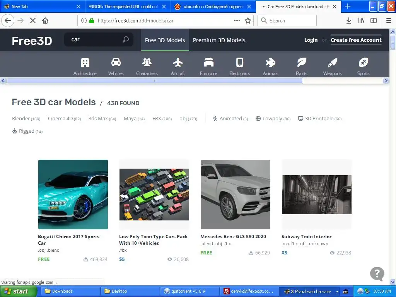Close the New Tab tab
Image resolution: width=396 pixels, height=297 pixels.
(x=79, y=7)
